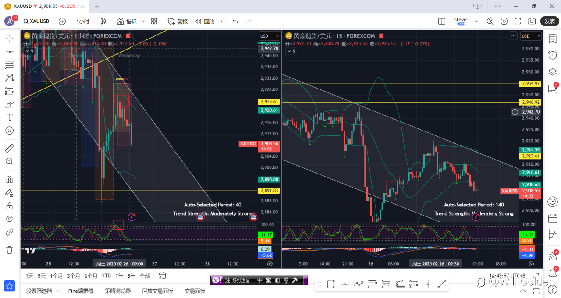The width and height of the screenshot is (561, 298).
Task: Expand the USD currency dropdown on left chart
Action: 269,36
